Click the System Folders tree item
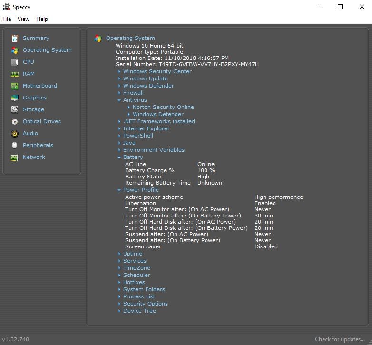This screenshot has height=345, width=372. (144, 289)
